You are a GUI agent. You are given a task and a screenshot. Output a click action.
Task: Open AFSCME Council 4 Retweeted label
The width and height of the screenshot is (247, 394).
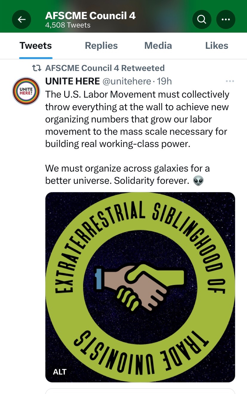point(105,68)
